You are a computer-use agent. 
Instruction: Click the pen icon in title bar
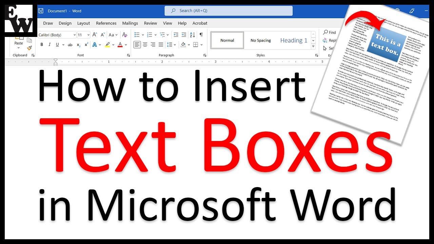coord(412,11)
